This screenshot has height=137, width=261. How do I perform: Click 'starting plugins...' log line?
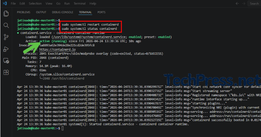pyautogui.click(x=122, y=103)
